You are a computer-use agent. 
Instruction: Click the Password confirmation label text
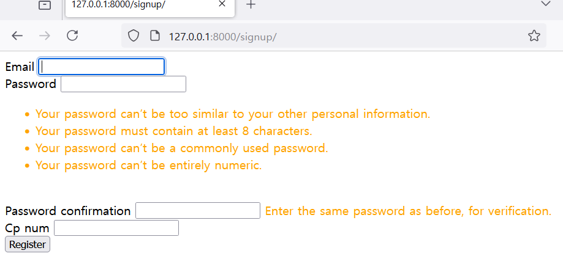68,211
